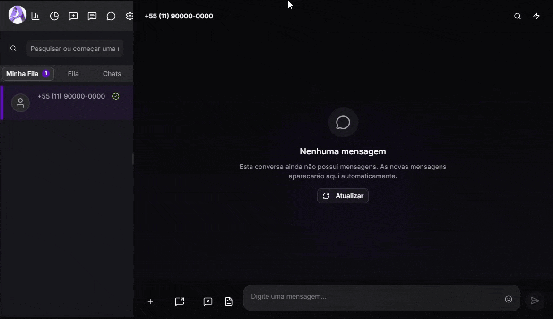Click the Minha Fila count badge
Image resolution: width=553 pixels, height=319 pixels.
[x=45, y=73]
